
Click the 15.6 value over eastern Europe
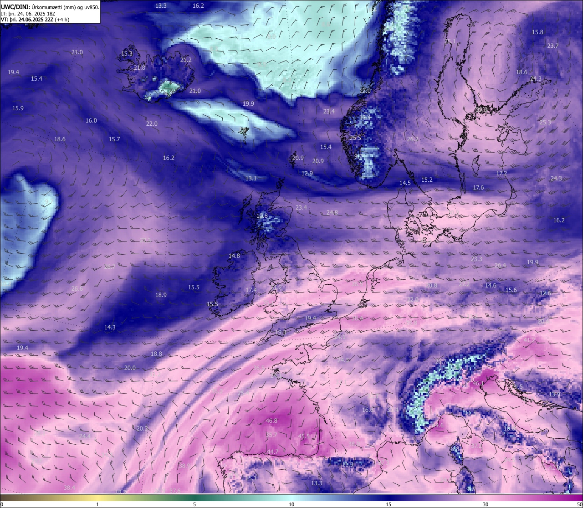click(x=511, y=290)
